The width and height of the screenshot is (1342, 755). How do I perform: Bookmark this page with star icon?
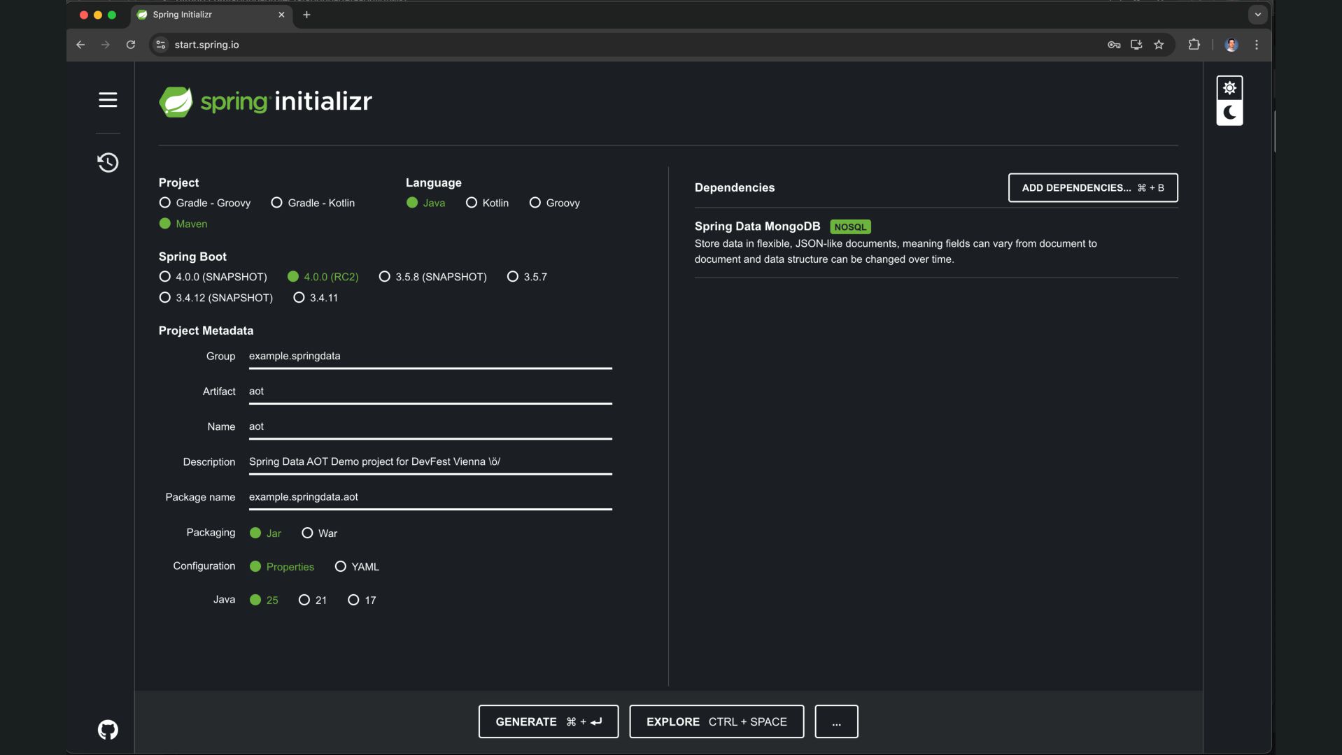point(1159,45)
